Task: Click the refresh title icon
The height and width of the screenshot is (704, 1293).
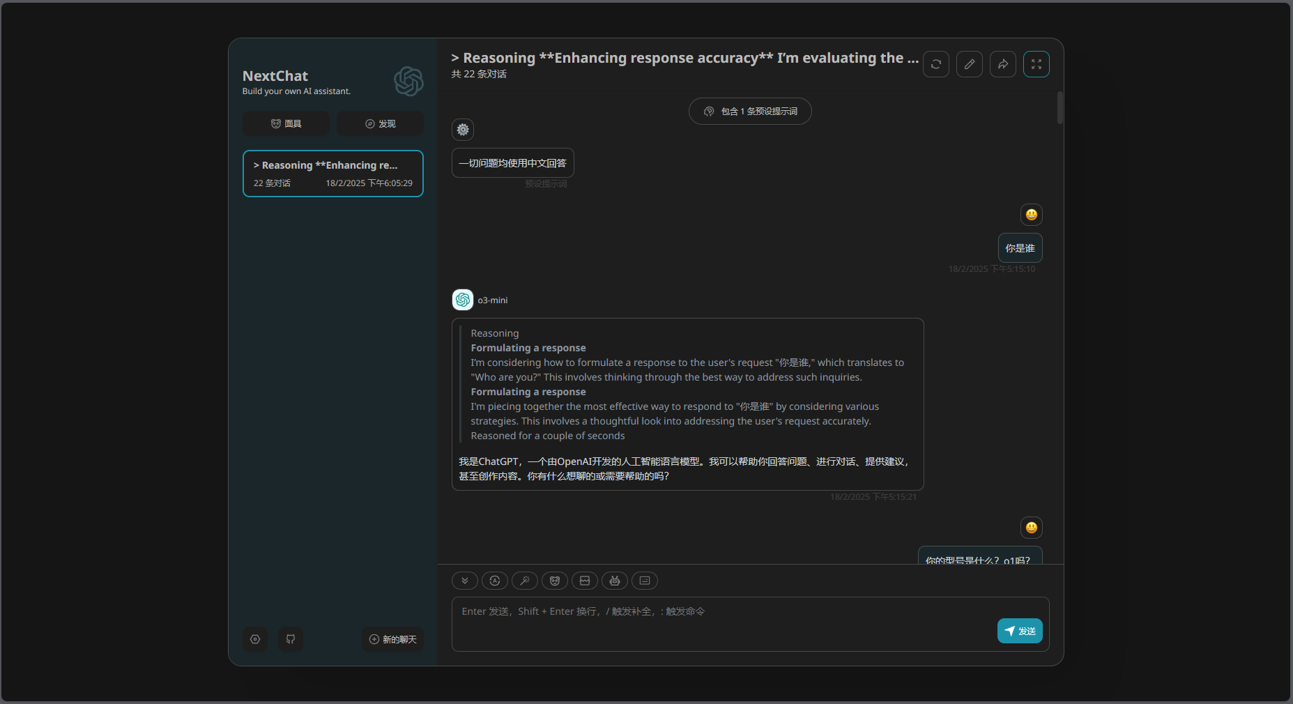Action: click(936, 64)
